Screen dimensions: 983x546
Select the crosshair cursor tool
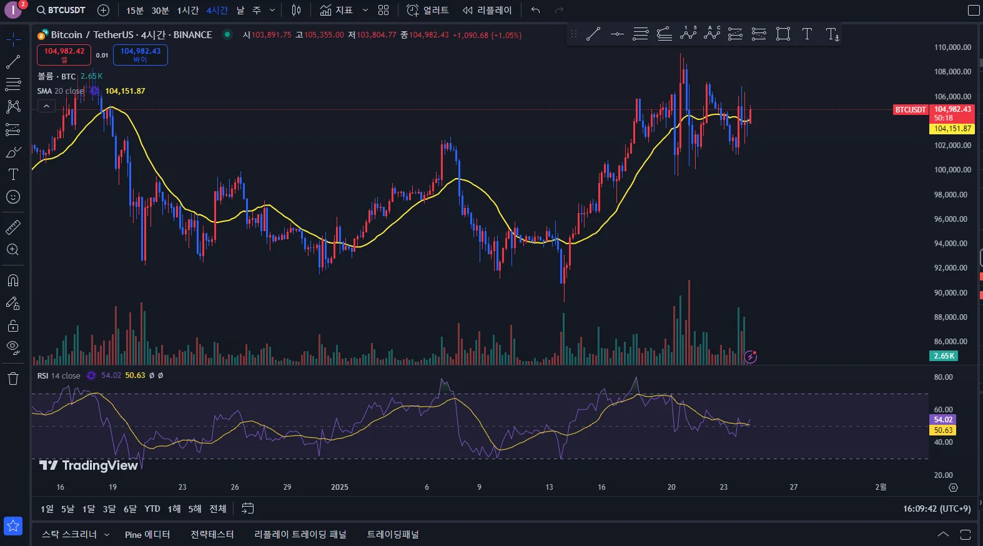13,39
